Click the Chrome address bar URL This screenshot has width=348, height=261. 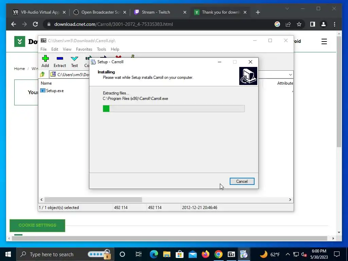pyautogui.click(x=114, y=24)
